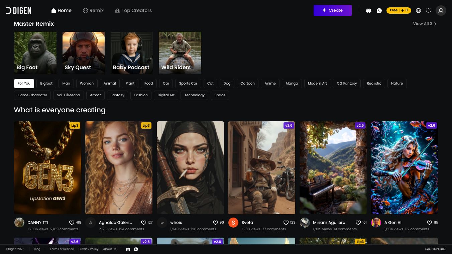Open the Free credits badge
This screenshot has width=452, height=254.
pyautogui.click(x=399, y=10)
